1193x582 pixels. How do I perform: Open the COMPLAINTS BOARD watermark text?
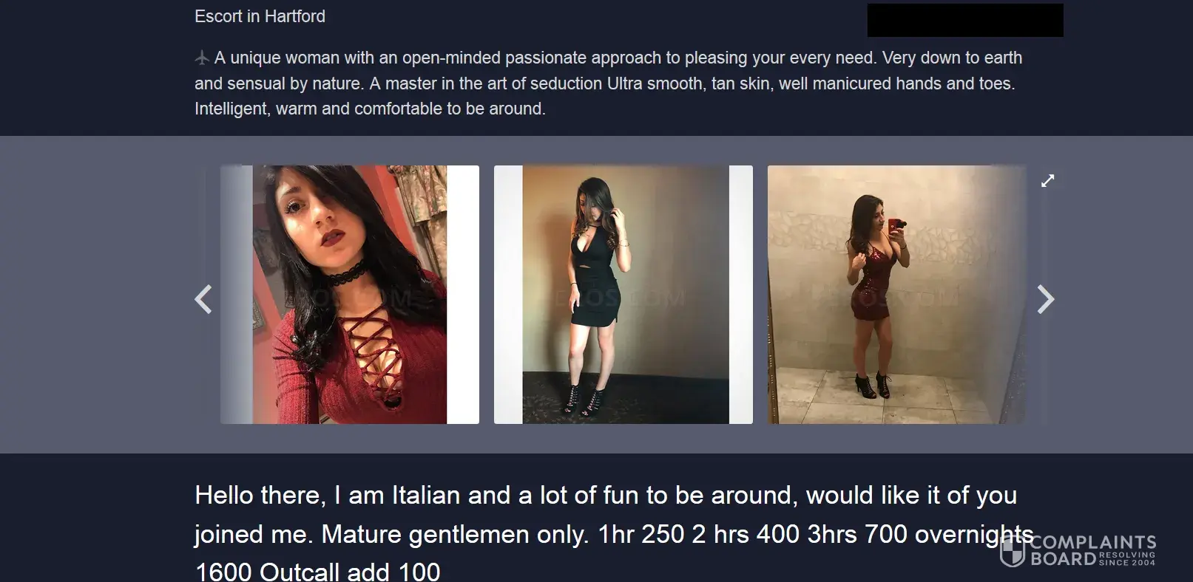click(1093, 551)
